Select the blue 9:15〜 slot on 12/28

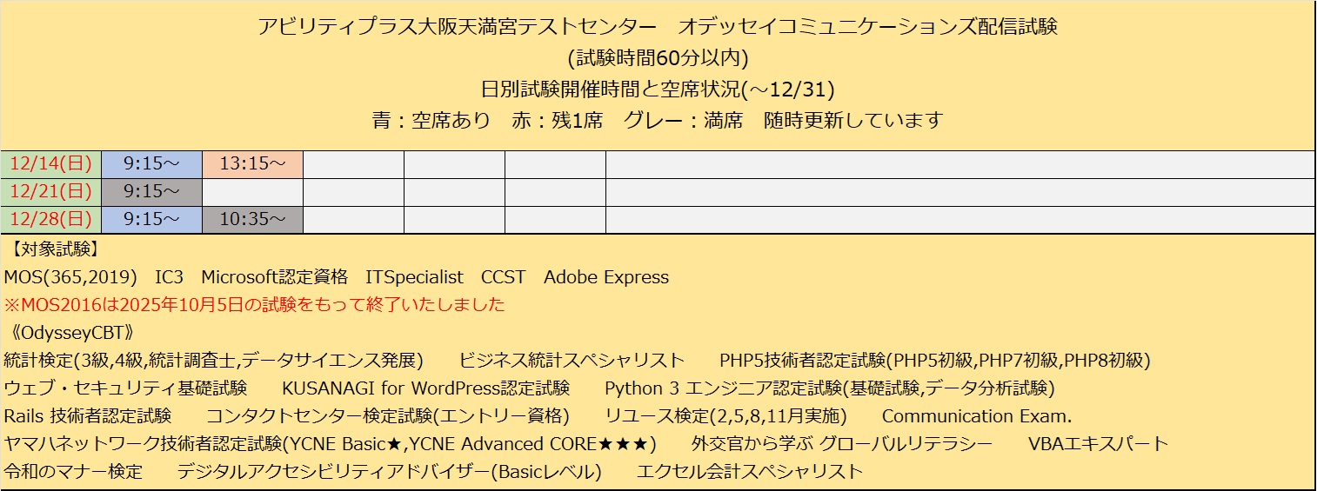click(151, 220)
